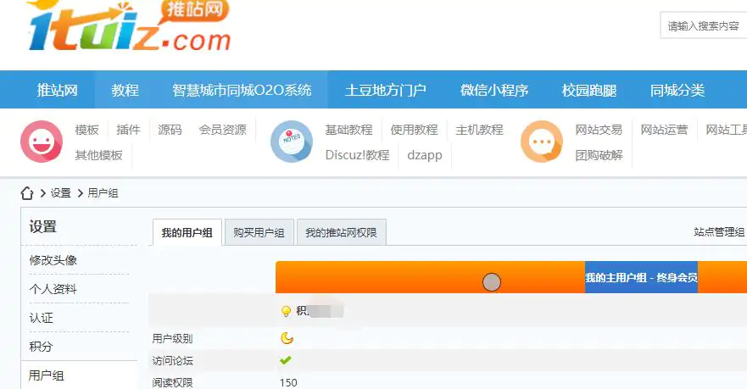Screen dimensions: 747x389
Task: Focus the search input field
Action: [703, 25]
